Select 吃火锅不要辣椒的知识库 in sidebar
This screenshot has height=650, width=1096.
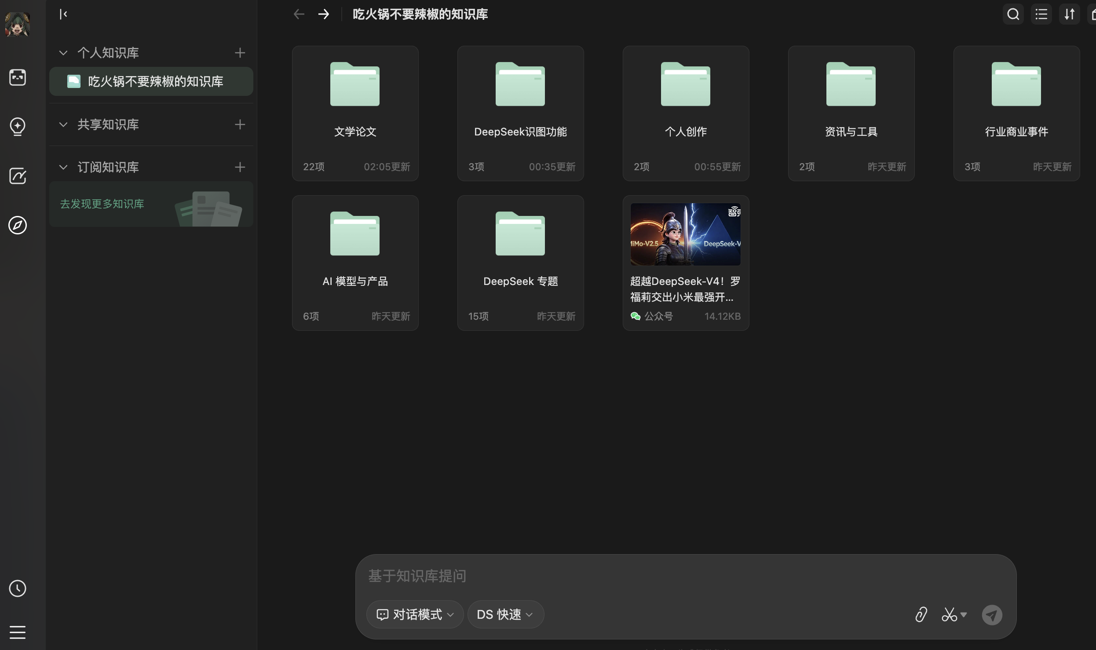[151, 81]
